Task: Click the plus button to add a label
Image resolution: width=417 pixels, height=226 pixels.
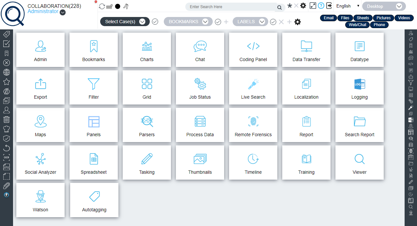Action: [289, 22]
